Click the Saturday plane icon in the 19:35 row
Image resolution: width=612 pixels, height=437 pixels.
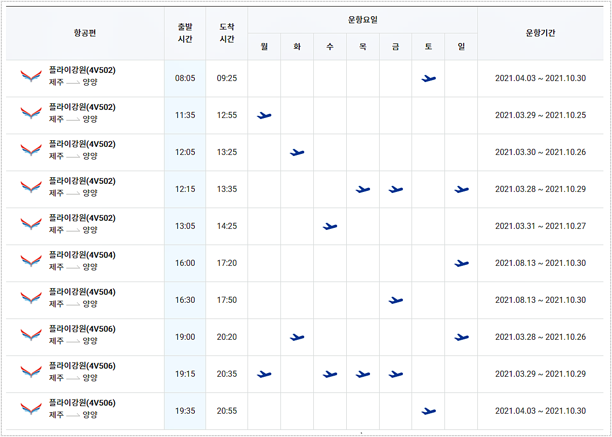pyautogui.click(x=428, y=411)
